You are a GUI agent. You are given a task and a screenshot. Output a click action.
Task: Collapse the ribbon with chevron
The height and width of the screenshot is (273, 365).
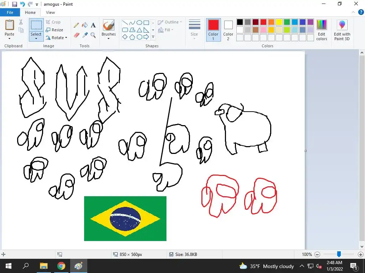353,12
